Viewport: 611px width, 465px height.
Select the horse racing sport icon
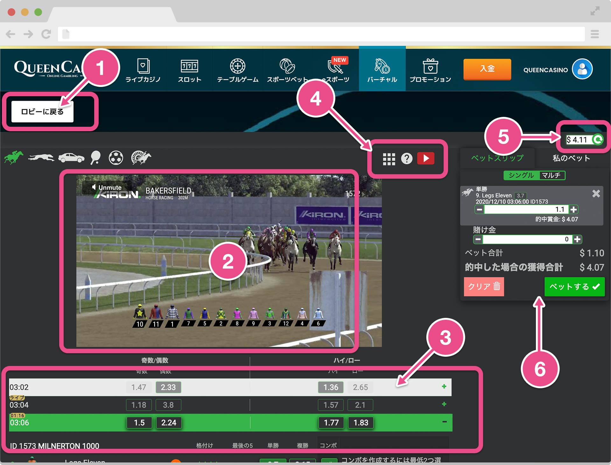[14, 158]
